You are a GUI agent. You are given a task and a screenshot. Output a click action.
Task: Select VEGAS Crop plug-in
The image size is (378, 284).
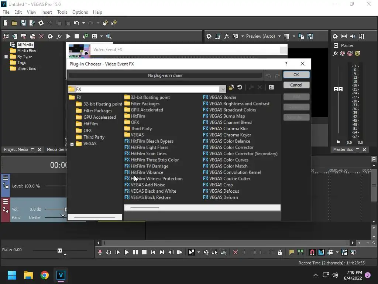pos(218,185)
